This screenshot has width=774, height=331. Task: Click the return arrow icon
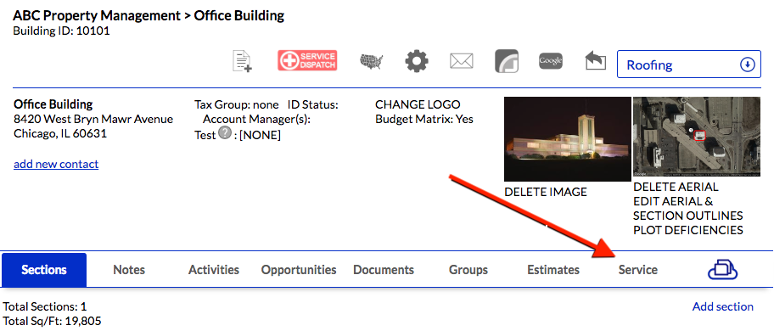(595, 60)
